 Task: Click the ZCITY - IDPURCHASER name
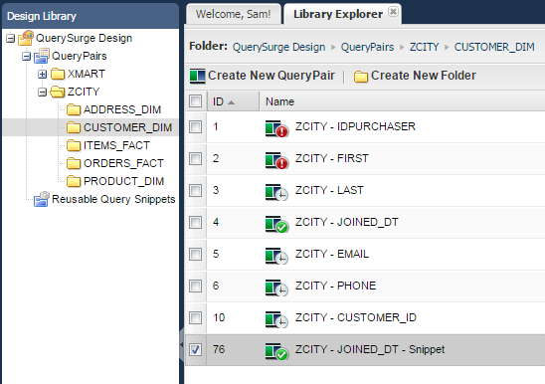point(355,126)
